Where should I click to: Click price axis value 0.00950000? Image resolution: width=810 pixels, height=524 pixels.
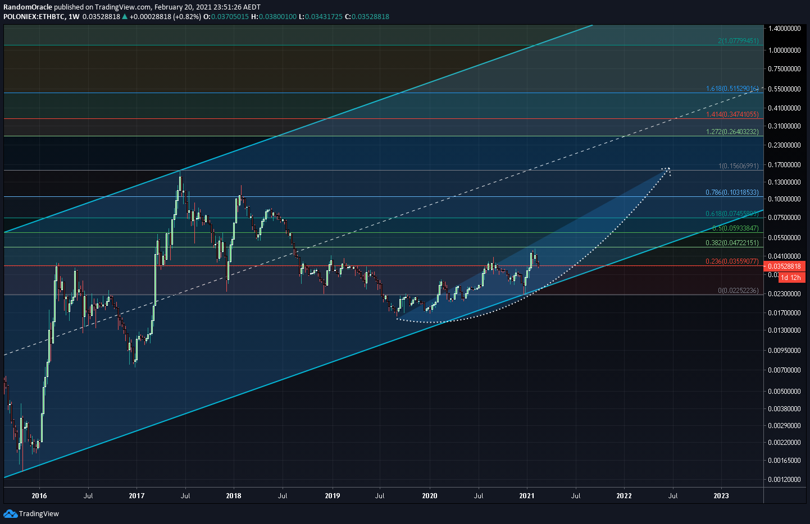tap(784, 351)
